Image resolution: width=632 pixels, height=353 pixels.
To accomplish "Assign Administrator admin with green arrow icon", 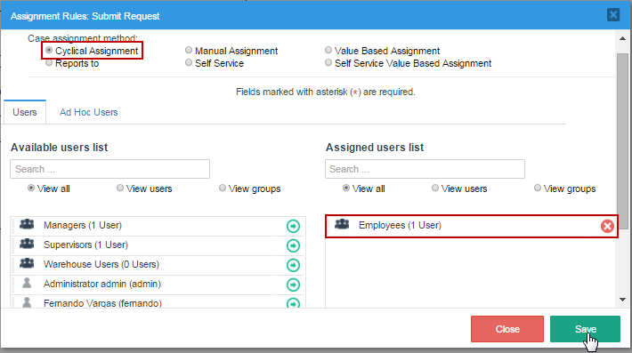I will coord(293,285).
